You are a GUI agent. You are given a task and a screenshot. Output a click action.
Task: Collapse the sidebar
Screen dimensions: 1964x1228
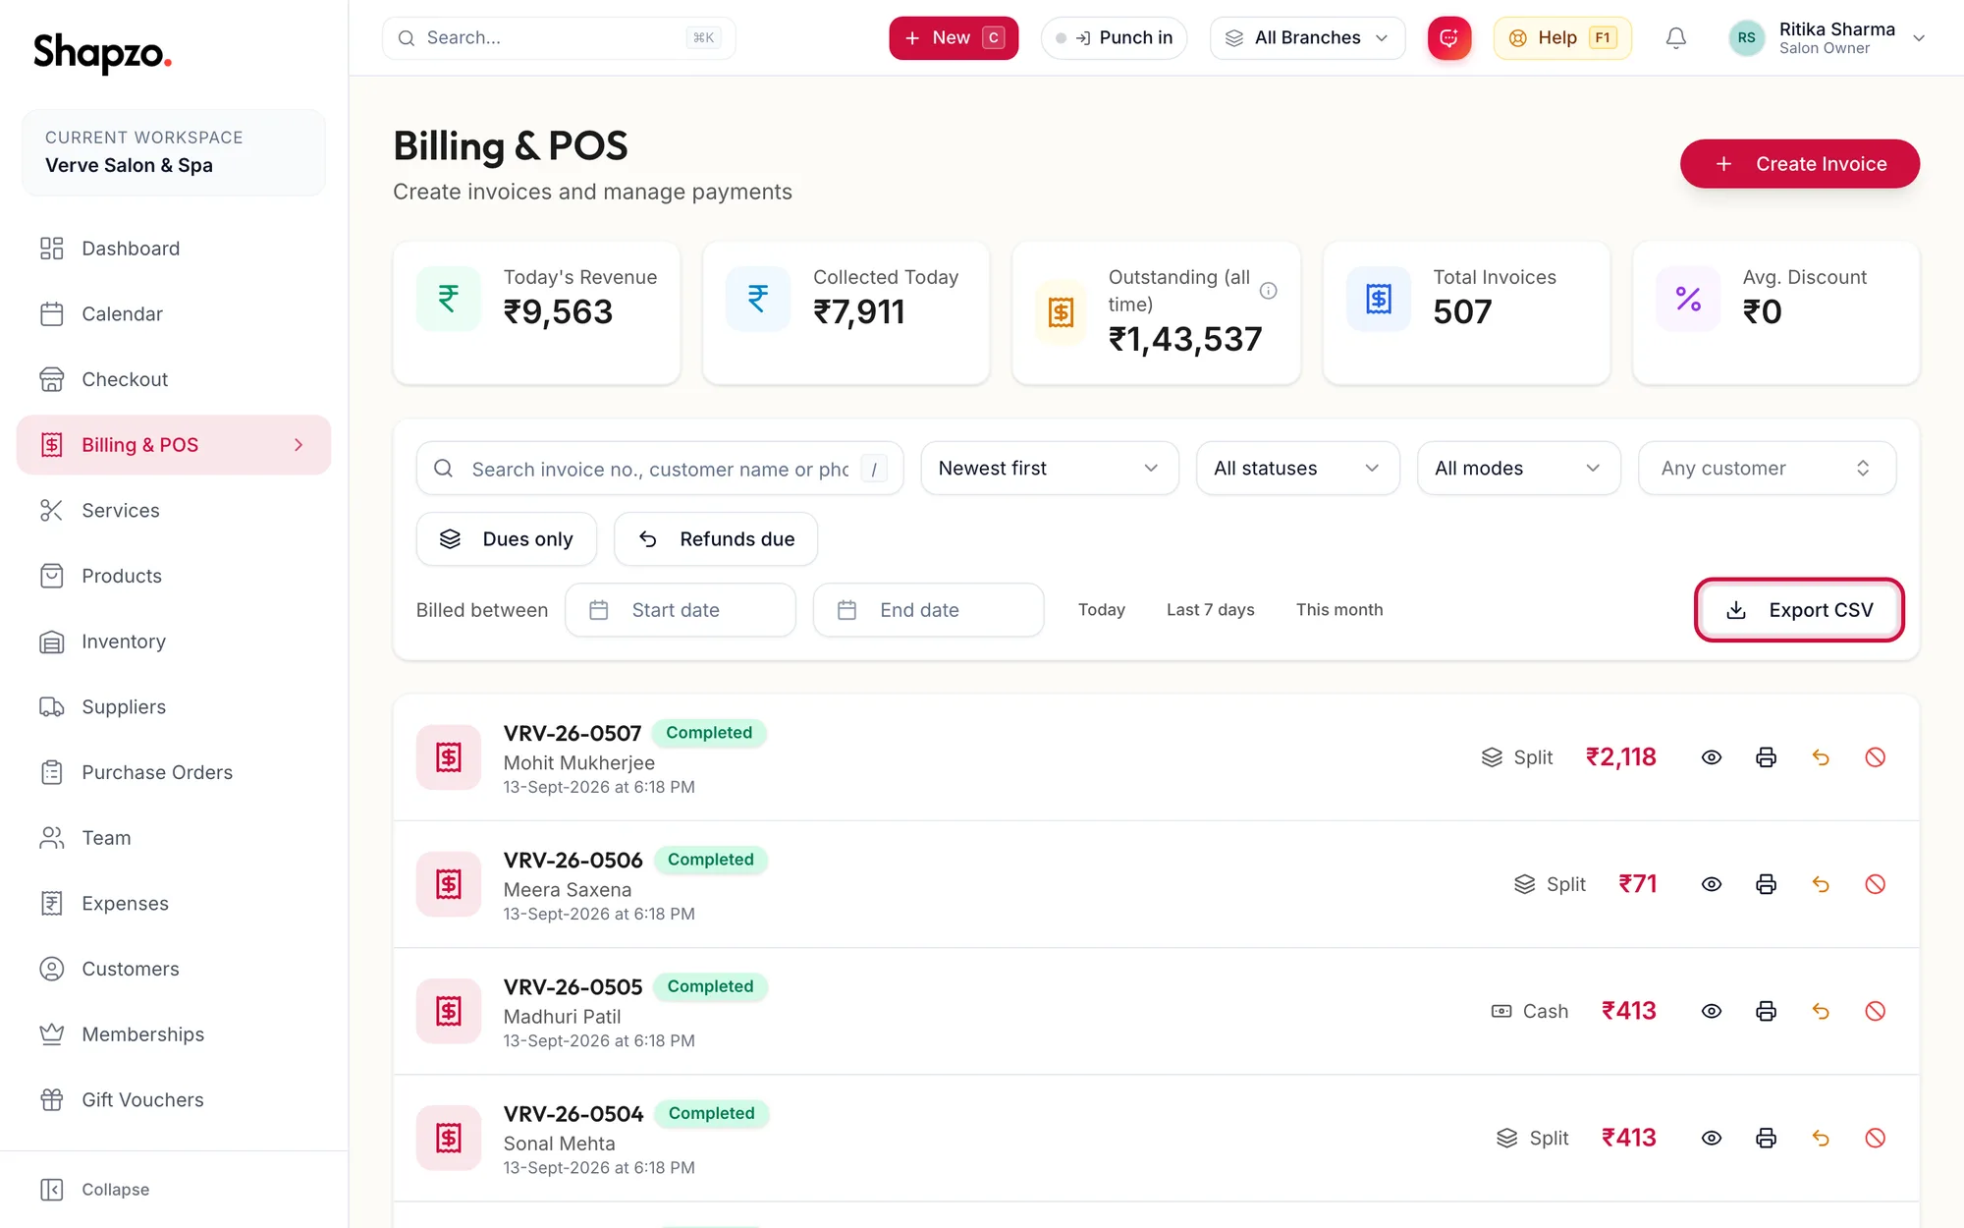coord(95,1190)
